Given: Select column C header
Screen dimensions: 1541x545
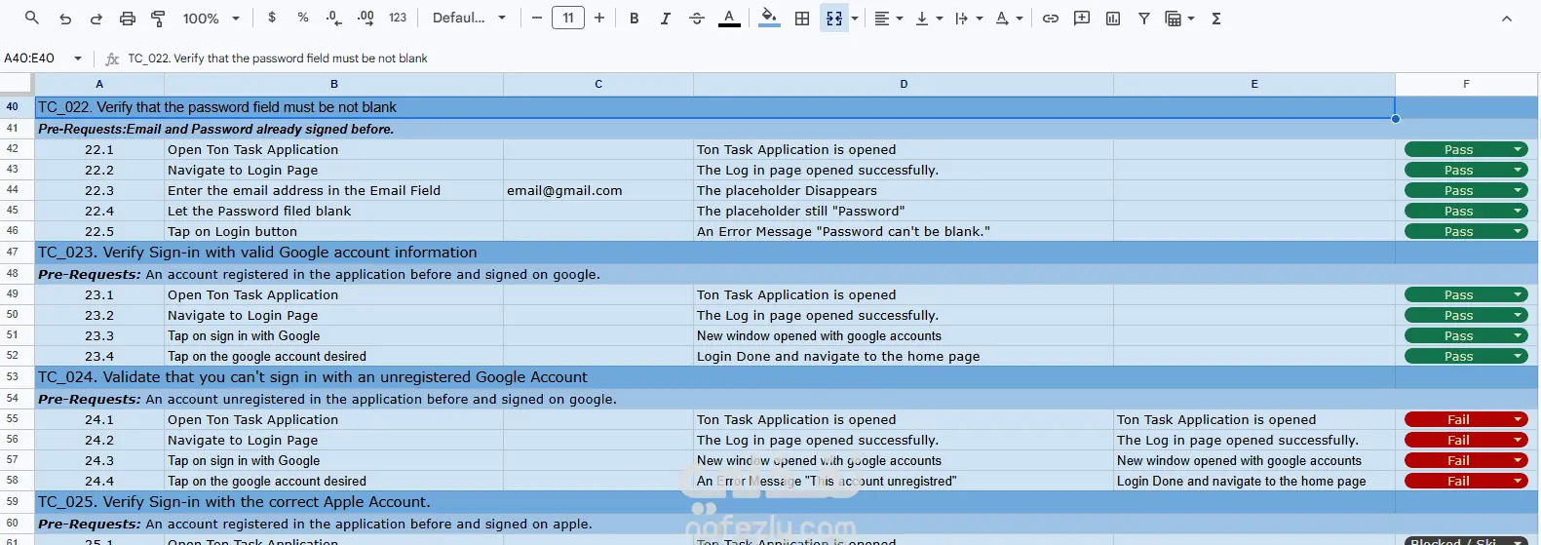Looking at the screenshot, I should point(598,84).
